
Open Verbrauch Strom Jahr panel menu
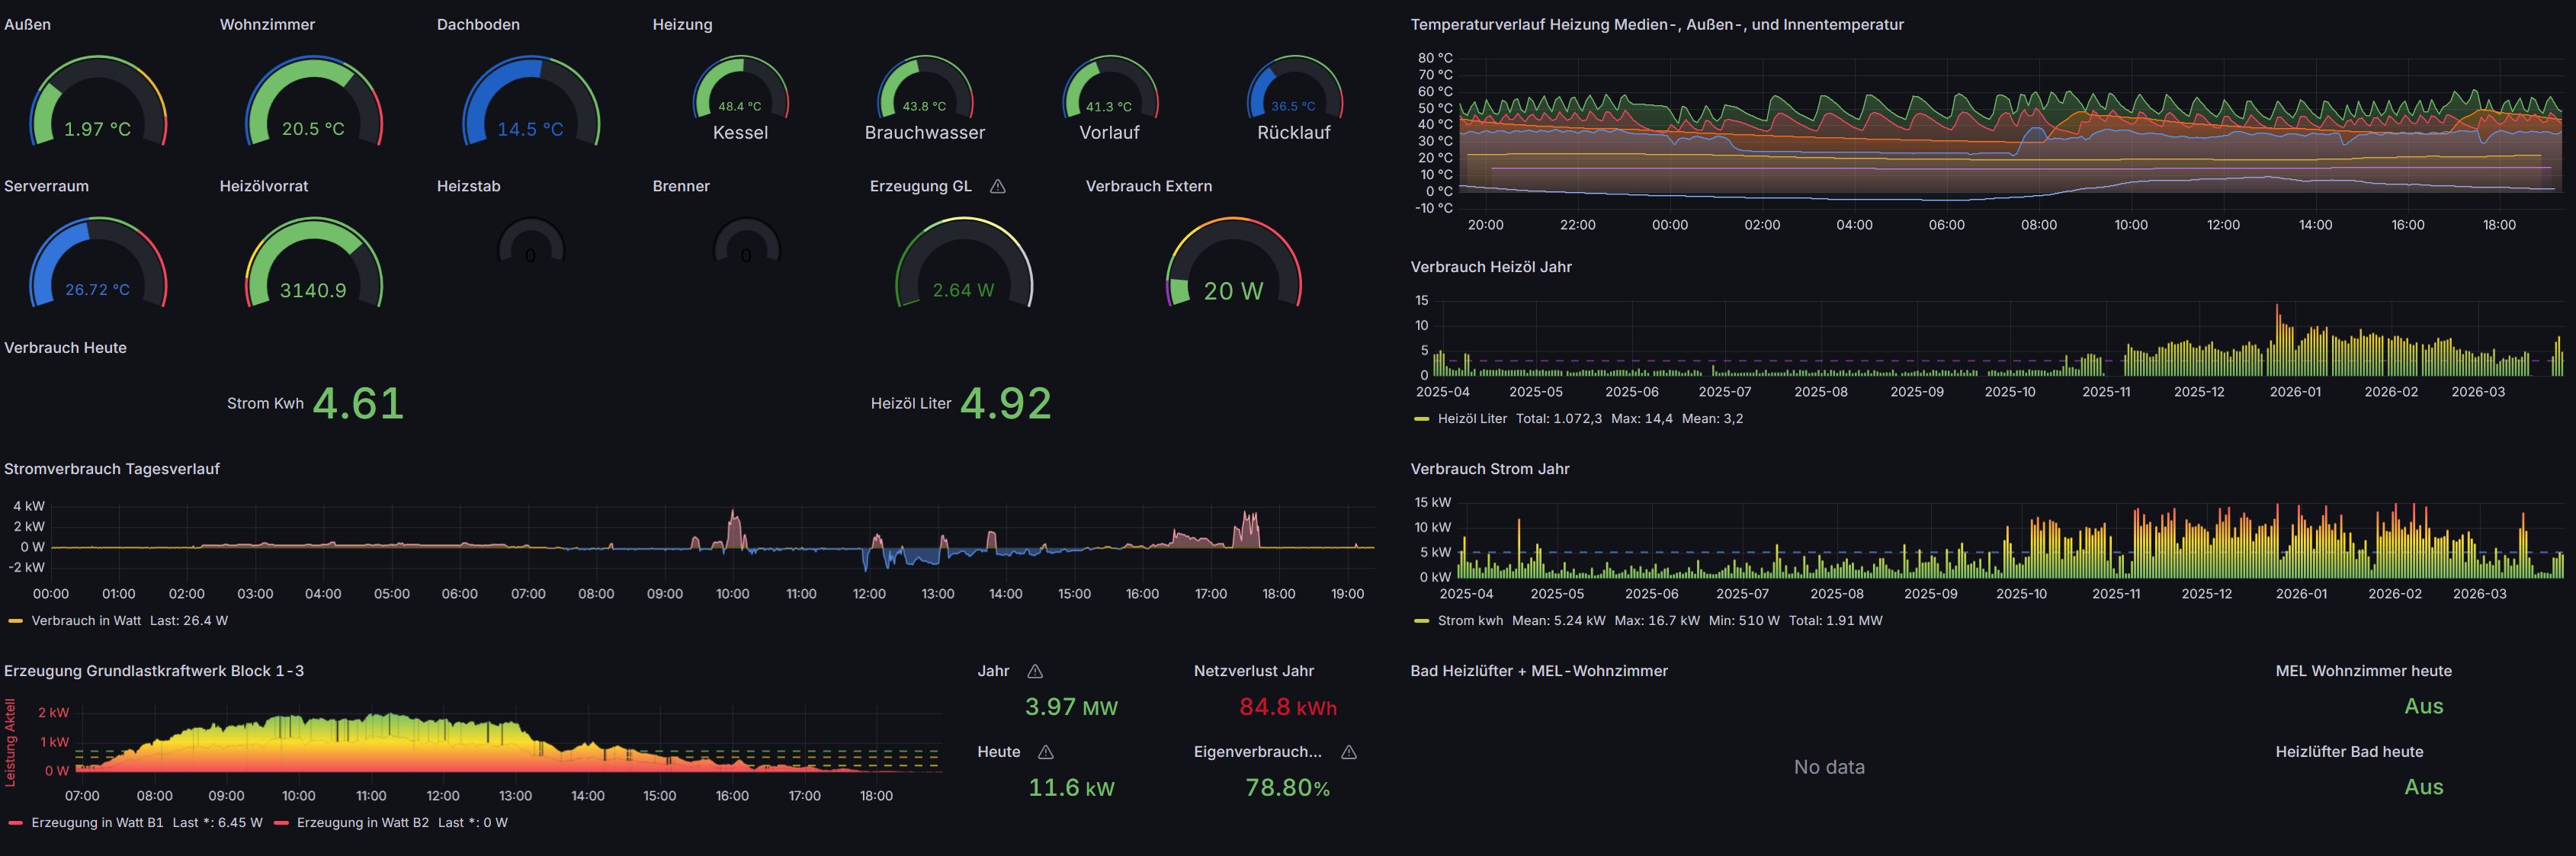pyautogui.click(x=1489, y=469)
